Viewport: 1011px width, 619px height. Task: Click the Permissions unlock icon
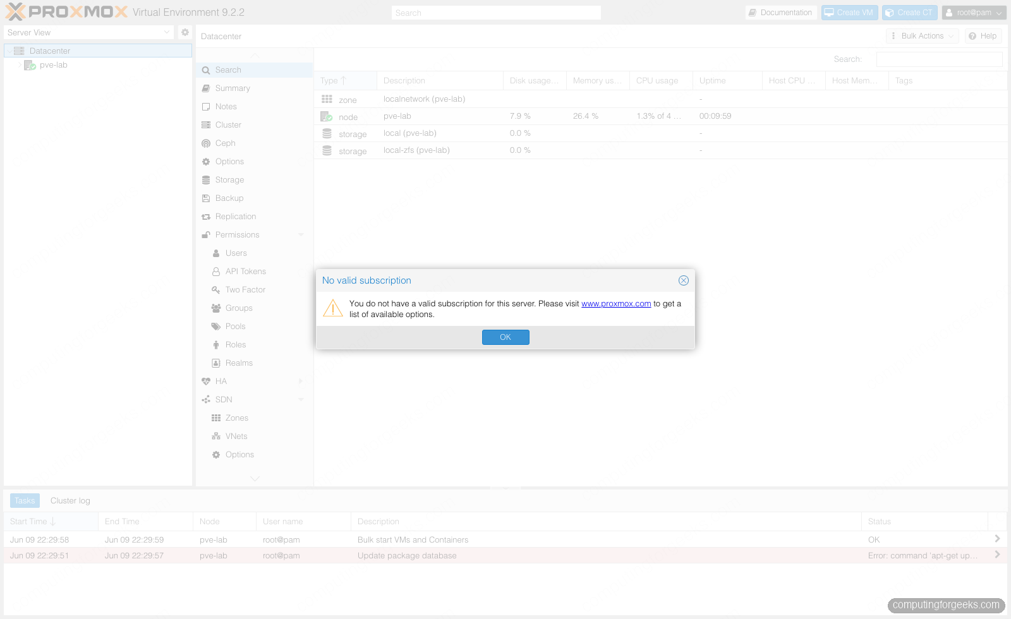206,235
